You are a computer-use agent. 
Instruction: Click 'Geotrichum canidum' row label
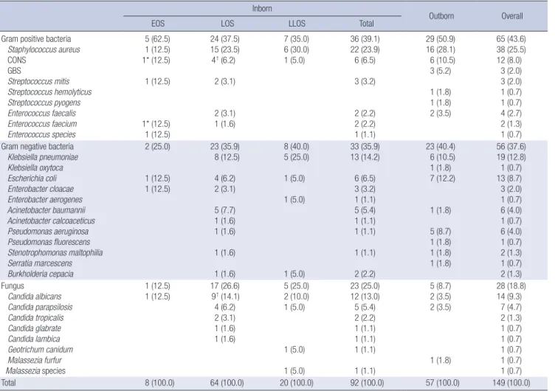[41, 350]
